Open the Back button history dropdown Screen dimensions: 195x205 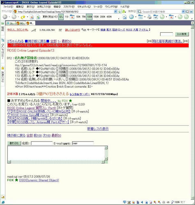pyautogui.click(x=9, y=17)
